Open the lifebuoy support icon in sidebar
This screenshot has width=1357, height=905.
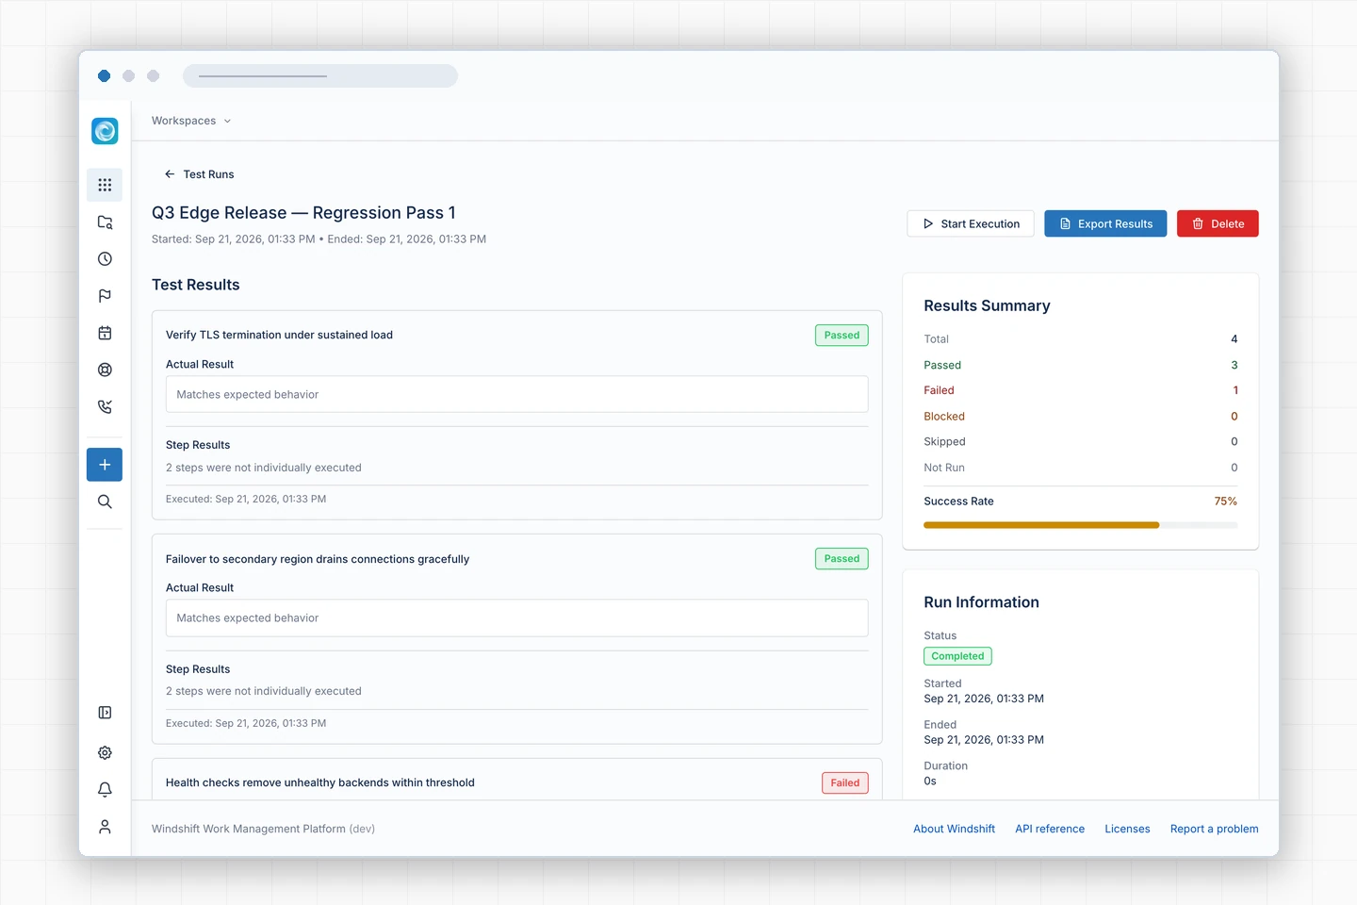tap(105, 370)
